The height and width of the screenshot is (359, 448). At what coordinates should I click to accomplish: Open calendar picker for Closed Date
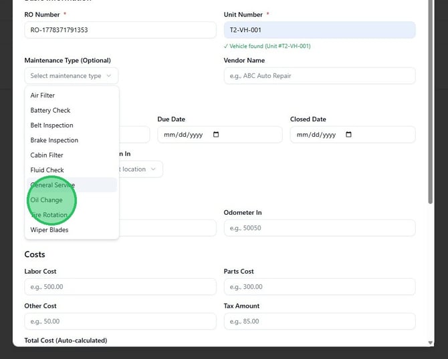click(x=348, y=134)
